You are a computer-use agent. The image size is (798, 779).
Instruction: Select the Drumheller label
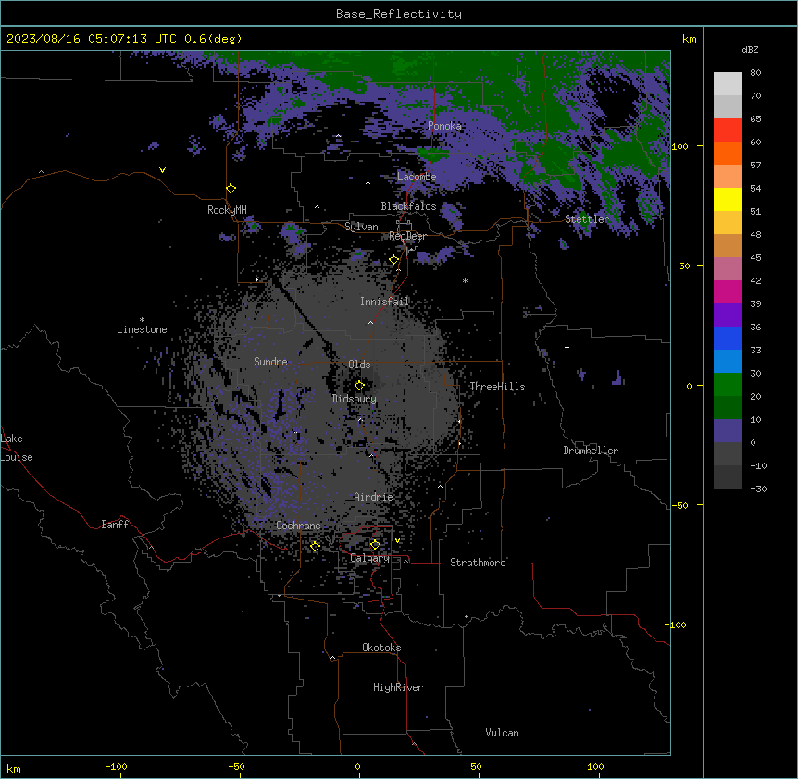[x=591, y=451]
